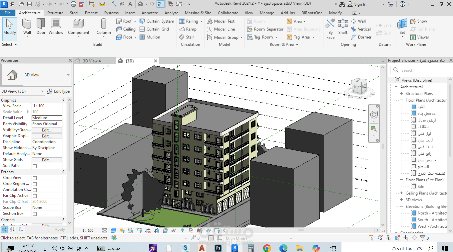Select the Mullion tool
The width and height of the screenshot is (453, 252).
(150, 37)
